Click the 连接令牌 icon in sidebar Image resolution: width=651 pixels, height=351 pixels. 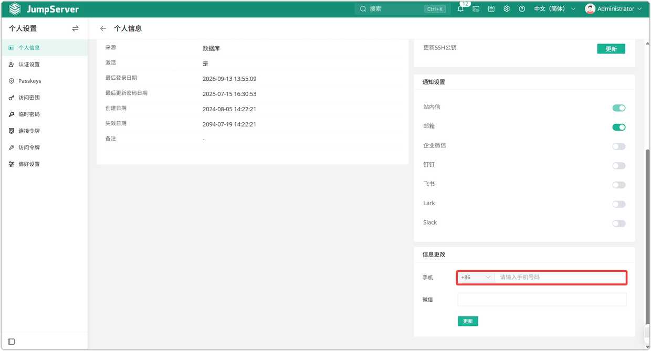tap(12, 131)
